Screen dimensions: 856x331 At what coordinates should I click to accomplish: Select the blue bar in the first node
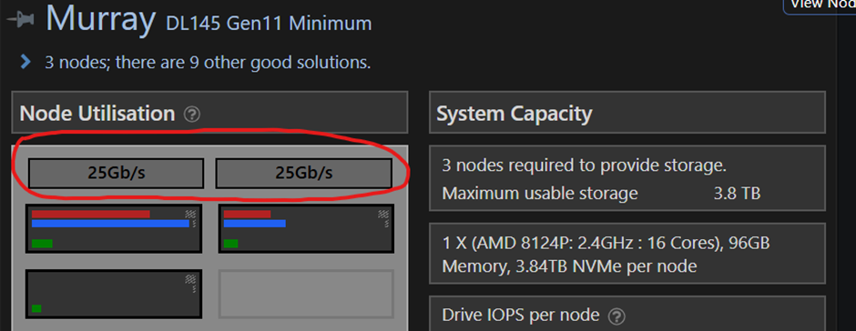coord(110,224)
